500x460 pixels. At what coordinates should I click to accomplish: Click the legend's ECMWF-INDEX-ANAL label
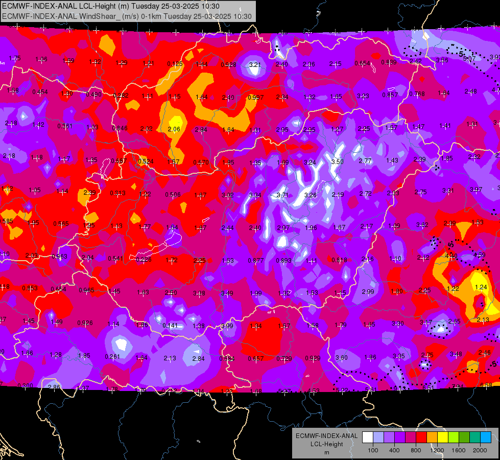pyautogui.click(x=326, y=436)
